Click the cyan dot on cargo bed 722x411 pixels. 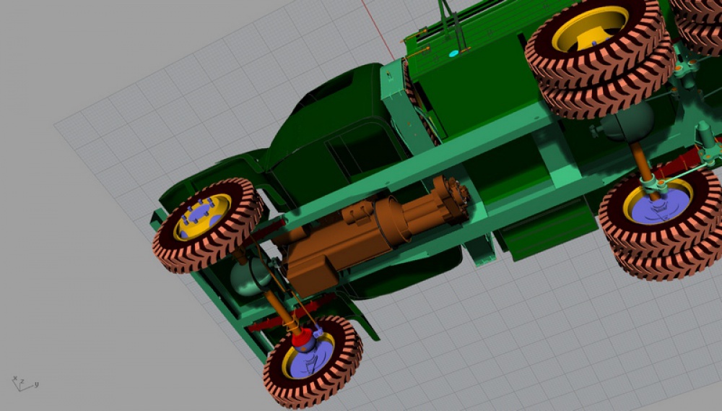(x=453, y=53)
